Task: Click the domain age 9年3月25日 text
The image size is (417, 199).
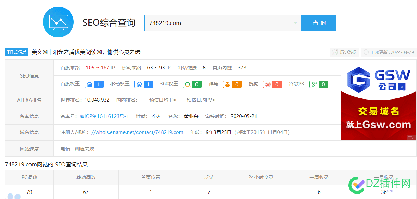Action: pos(219,132)
